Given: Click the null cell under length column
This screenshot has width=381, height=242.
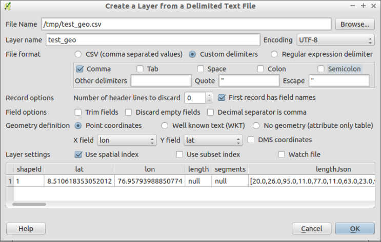Looking at the screenshot, I should pyautogui.click(x=198, y=181).
